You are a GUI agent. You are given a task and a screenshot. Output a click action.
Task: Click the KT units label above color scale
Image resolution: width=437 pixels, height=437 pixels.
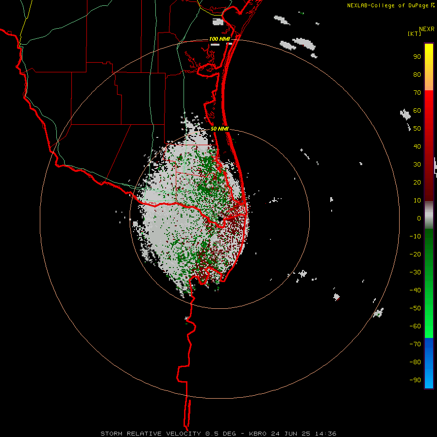tap(415, 34)
